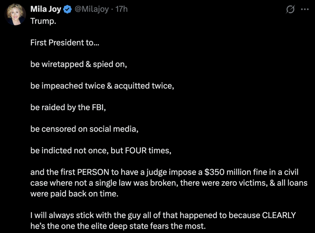Screen dimensions: 315x233
Task: Open Mila Joy's profile picture
Action: (15, 15)
